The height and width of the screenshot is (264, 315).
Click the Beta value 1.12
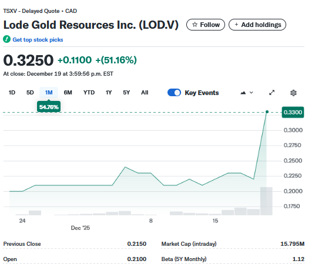[299, 259]
